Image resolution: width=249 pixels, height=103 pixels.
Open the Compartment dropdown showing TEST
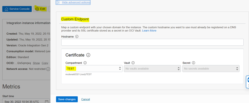(x=94, y=68)
